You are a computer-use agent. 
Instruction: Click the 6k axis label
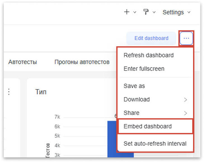point(57,126)
